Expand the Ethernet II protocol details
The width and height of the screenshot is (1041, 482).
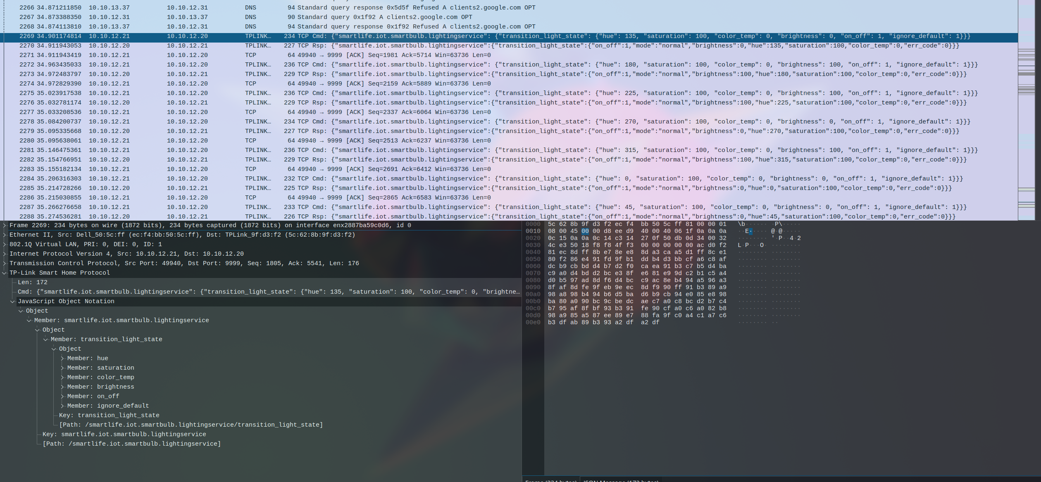[5, 235]
